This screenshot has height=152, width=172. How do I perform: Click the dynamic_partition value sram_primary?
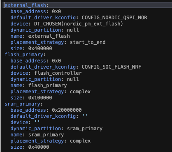click(x=85, y=129)
